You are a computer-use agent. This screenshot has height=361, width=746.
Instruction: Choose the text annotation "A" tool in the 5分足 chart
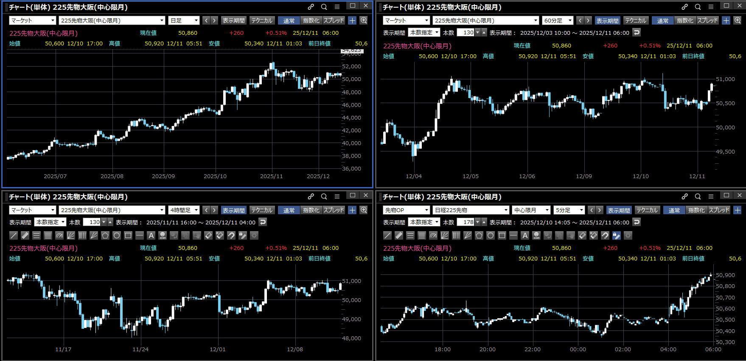[525, 235]
